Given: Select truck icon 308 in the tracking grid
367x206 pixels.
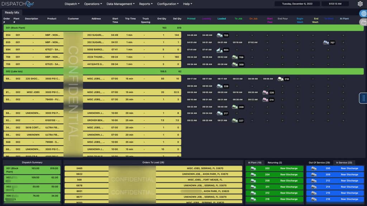Looking at the screenshot, I should tap(235, 64).
